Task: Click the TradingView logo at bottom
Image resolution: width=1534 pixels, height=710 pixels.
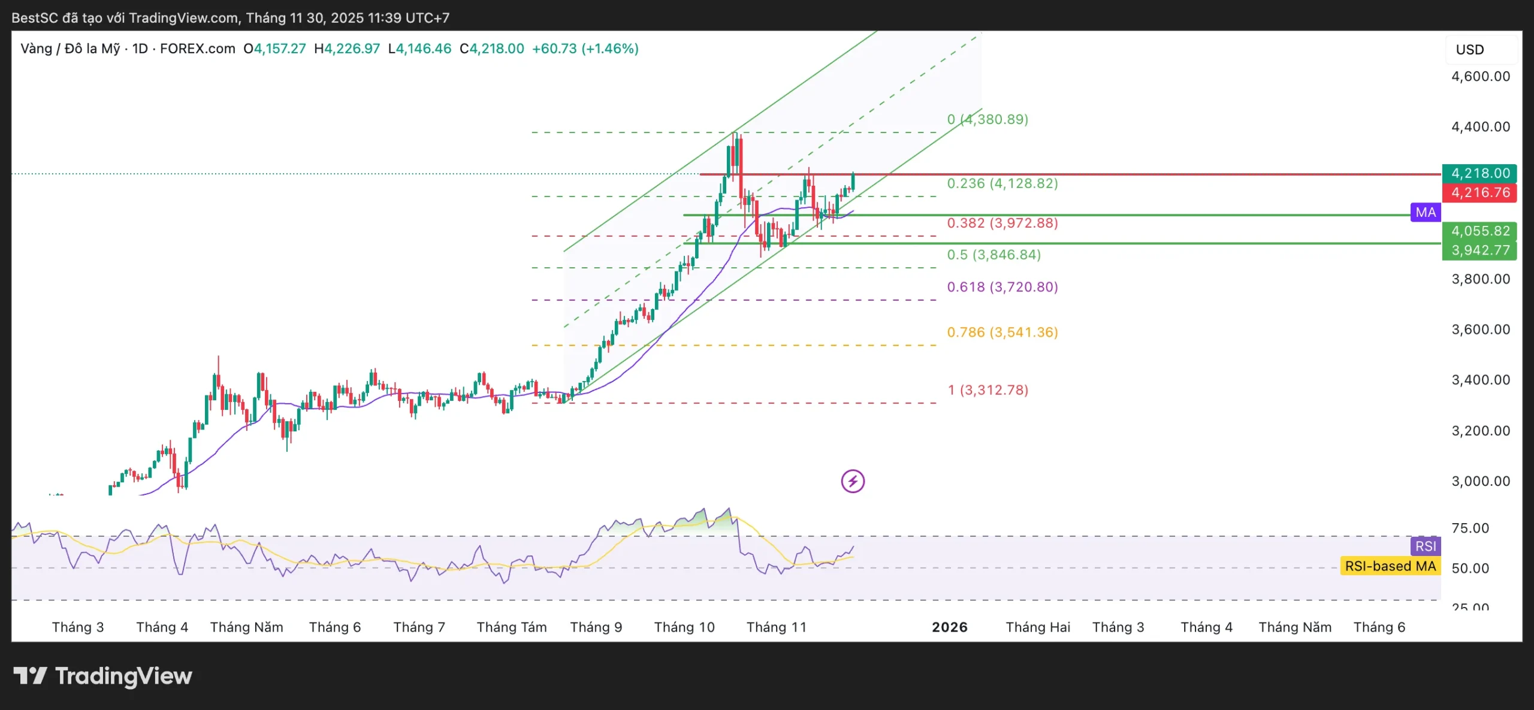Action: coord(102,676)
